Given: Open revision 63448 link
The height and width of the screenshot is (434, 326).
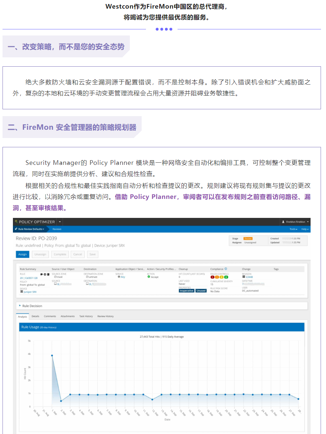Looking at the screenshot, I should [x=249, y=277].
